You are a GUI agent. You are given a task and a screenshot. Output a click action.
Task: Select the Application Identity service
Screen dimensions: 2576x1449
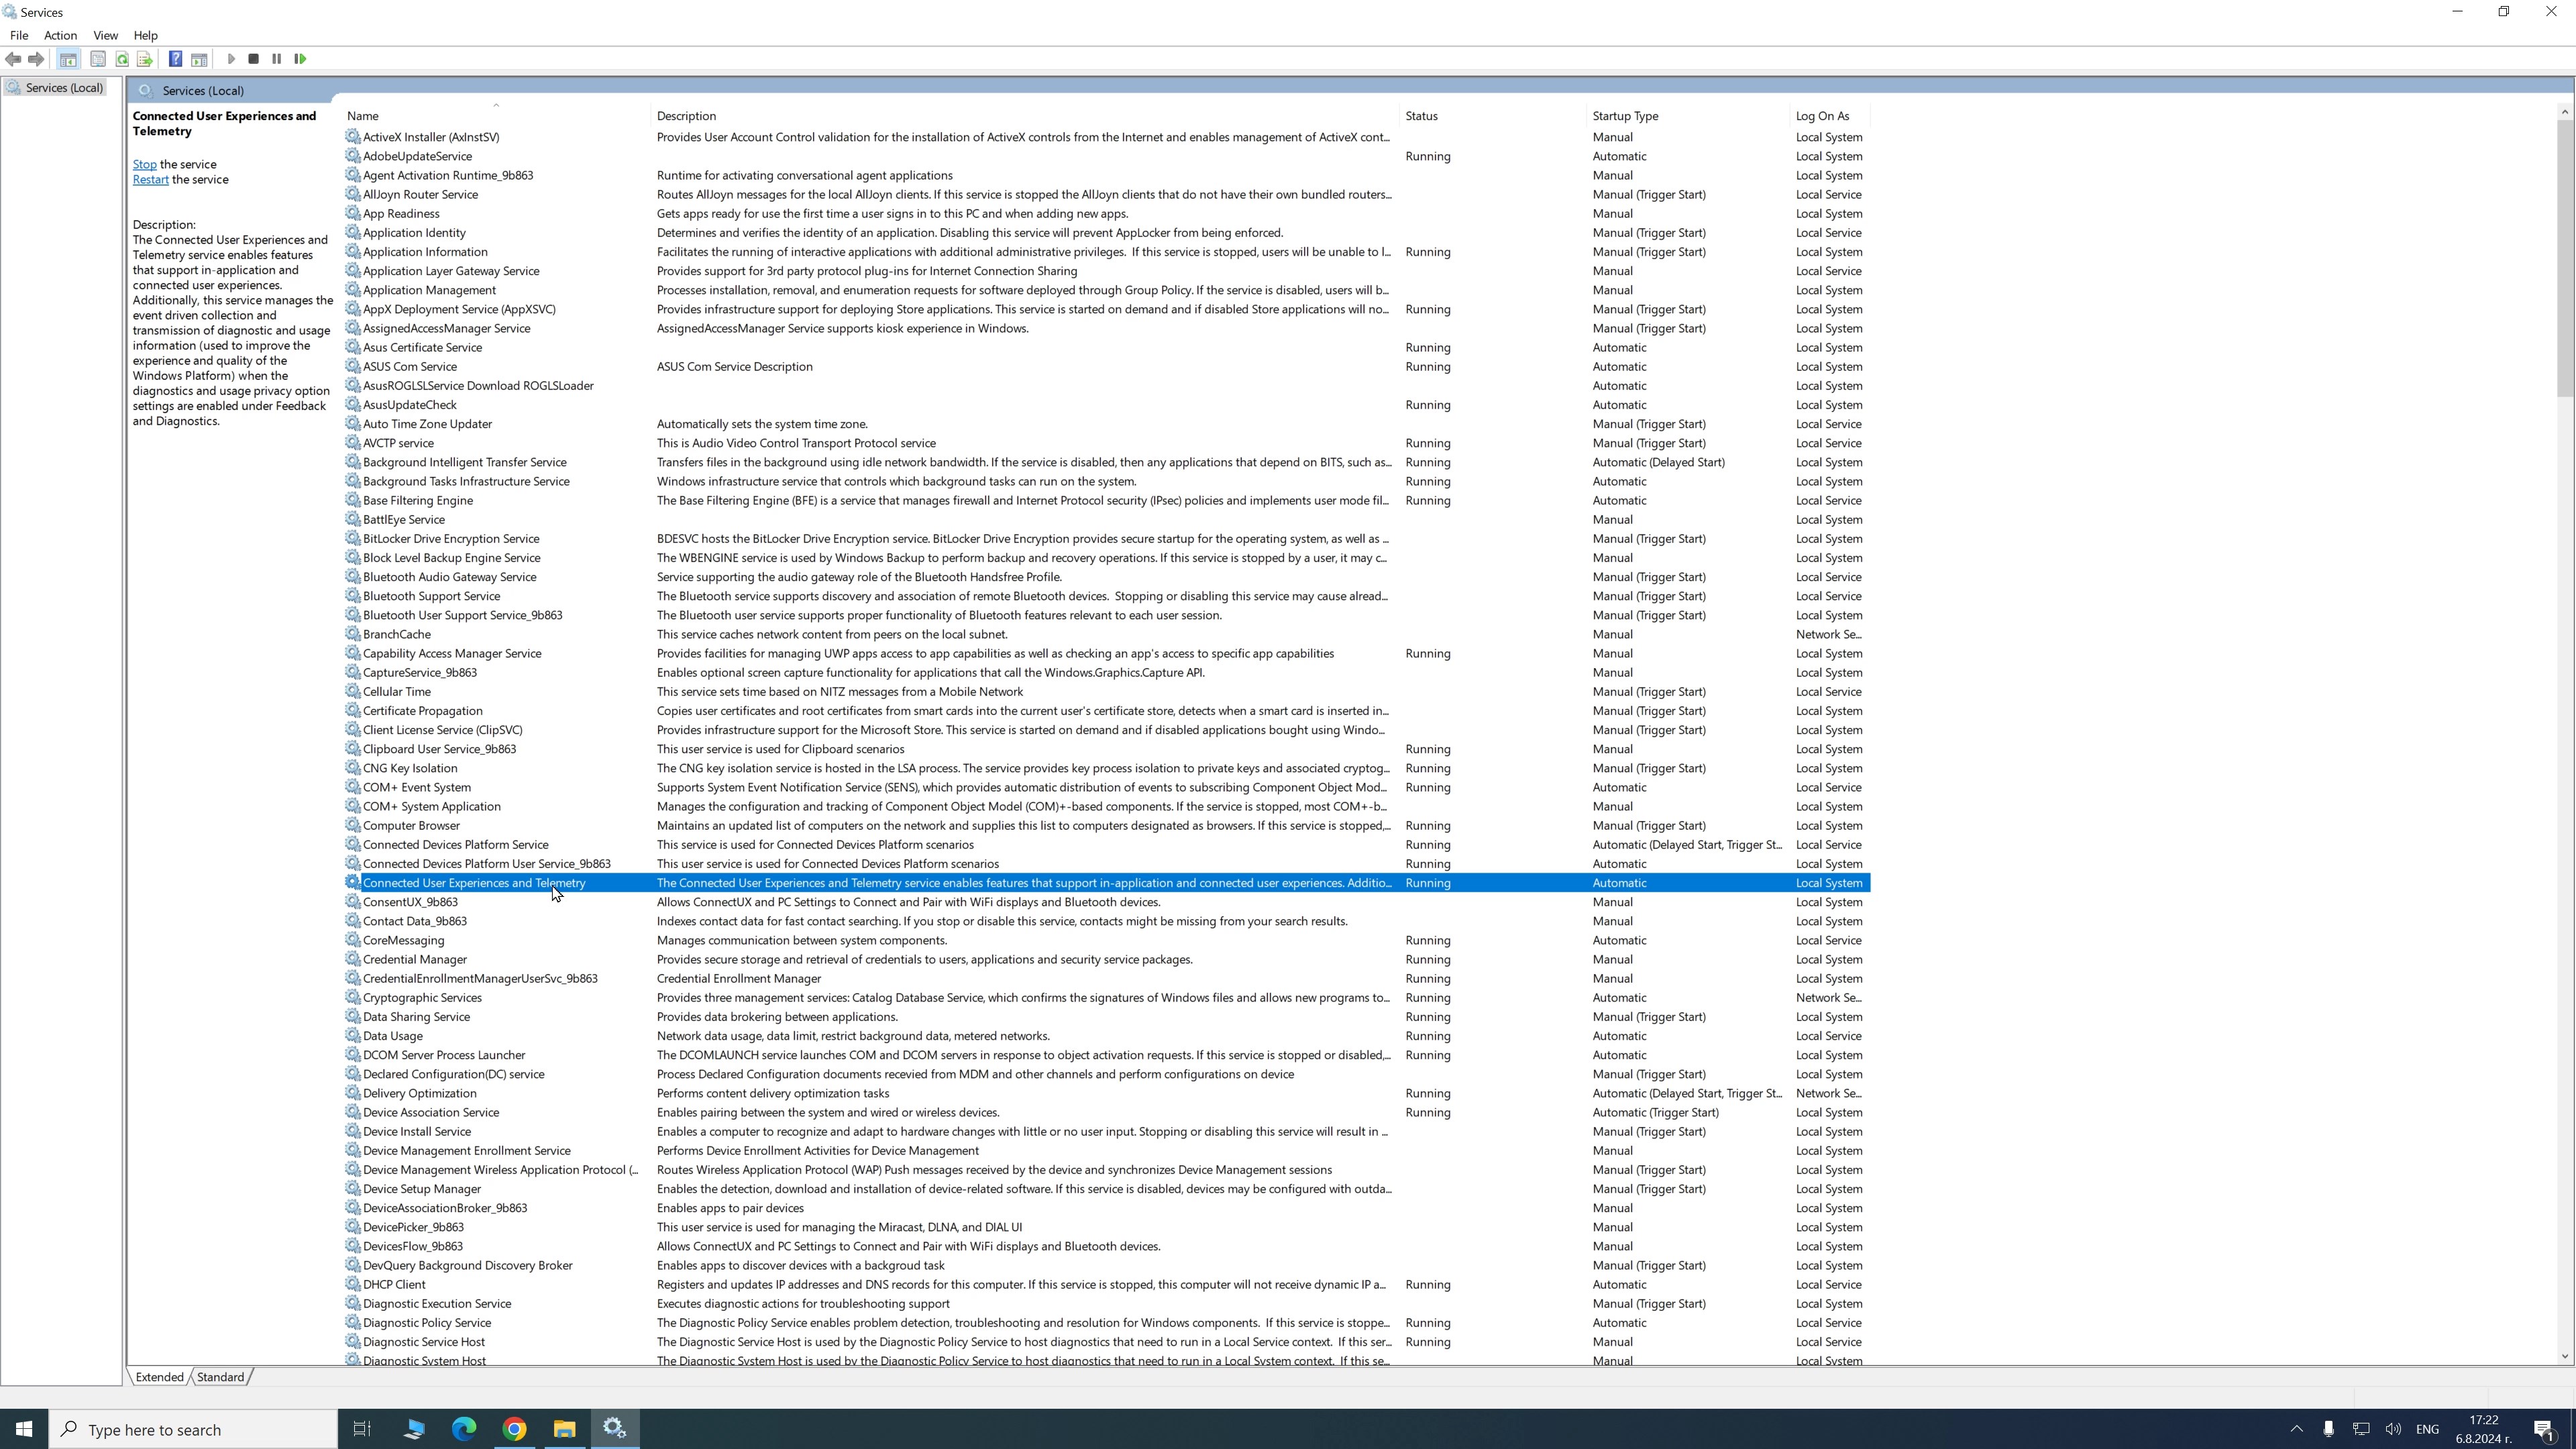pos(1106,233)
